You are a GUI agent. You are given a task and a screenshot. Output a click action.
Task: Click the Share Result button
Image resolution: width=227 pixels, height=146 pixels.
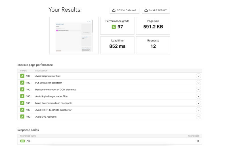point(155,10)
